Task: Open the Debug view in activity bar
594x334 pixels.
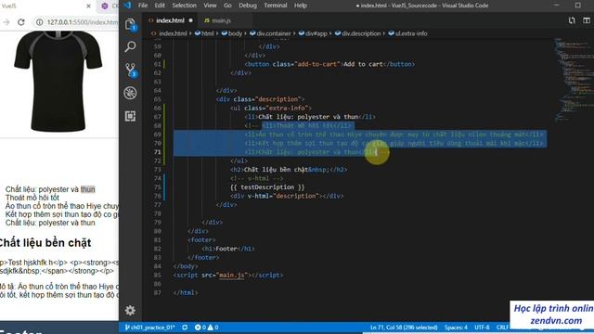Action: [x=130, y=93]
